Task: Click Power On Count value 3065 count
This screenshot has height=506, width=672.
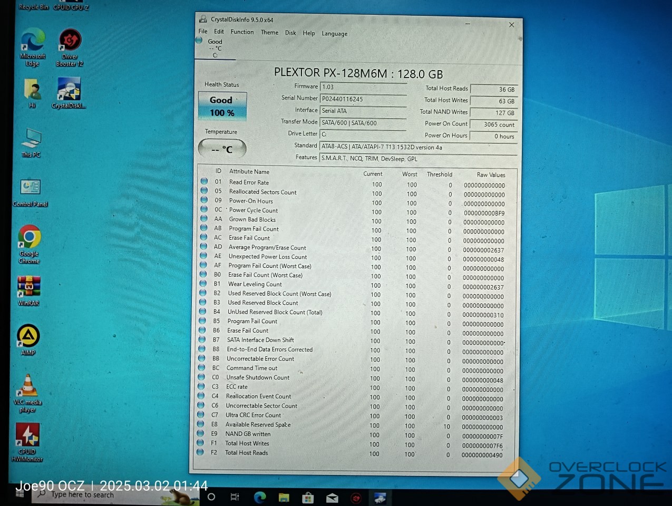Action: pyautogui.click(x=494, y=125)
